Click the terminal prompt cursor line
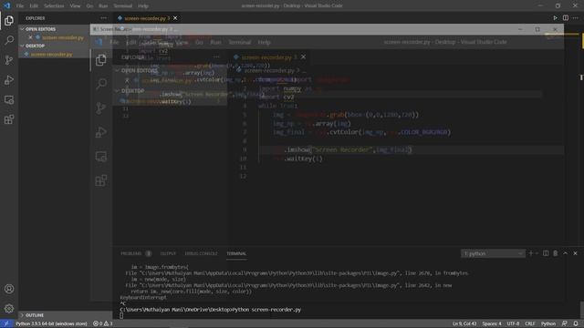 [x=121, y=315]
